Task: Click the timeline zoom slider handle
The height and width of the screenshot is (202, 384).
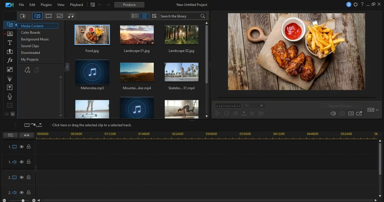Action: pos(23,200)
